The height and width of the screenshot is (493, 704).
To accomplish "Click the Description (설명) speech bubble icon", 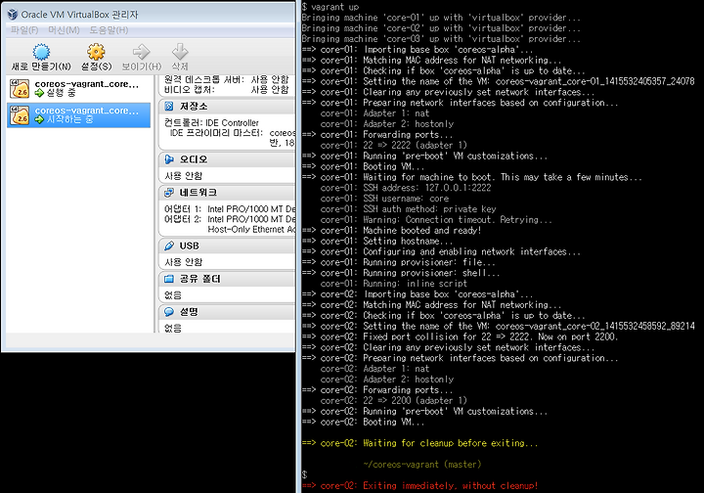I will 169,312.
